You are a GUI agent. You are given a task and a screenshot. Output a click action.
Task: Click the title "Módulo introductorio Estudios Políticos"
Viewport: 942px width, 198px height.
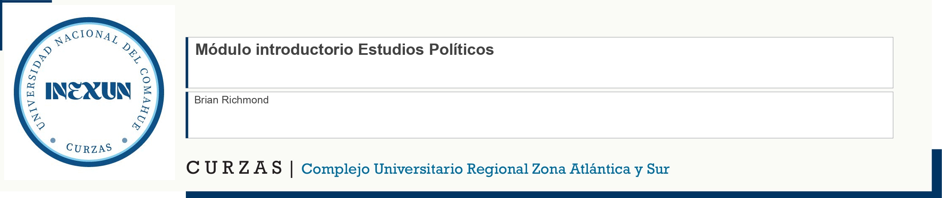tap(344, 50)
